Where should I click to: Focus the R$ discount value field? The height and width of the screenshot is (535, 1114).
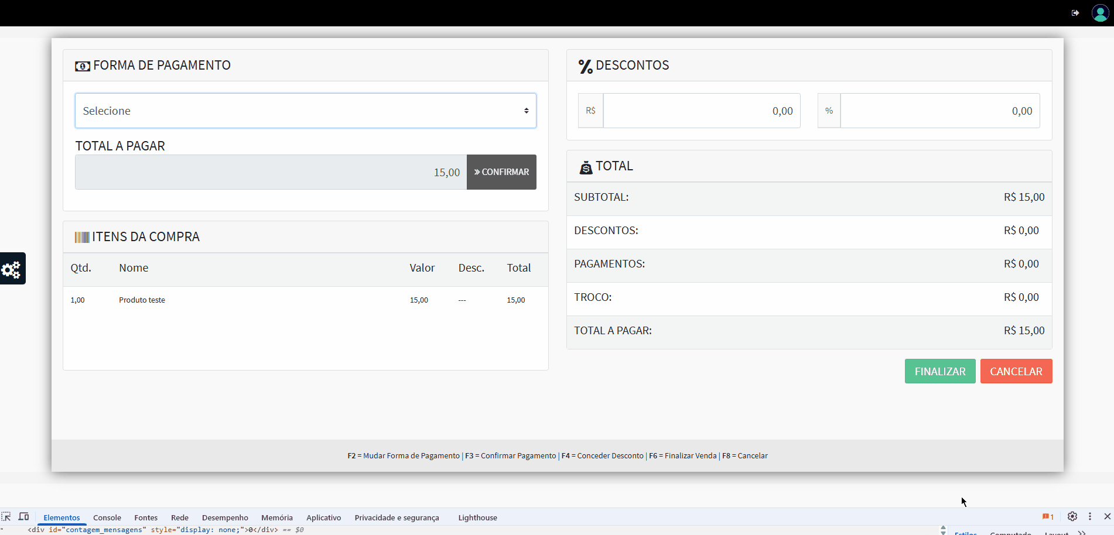point(701,111)
